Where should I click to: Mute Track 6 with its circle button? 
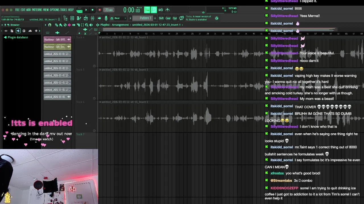click(x=94, y=131)
